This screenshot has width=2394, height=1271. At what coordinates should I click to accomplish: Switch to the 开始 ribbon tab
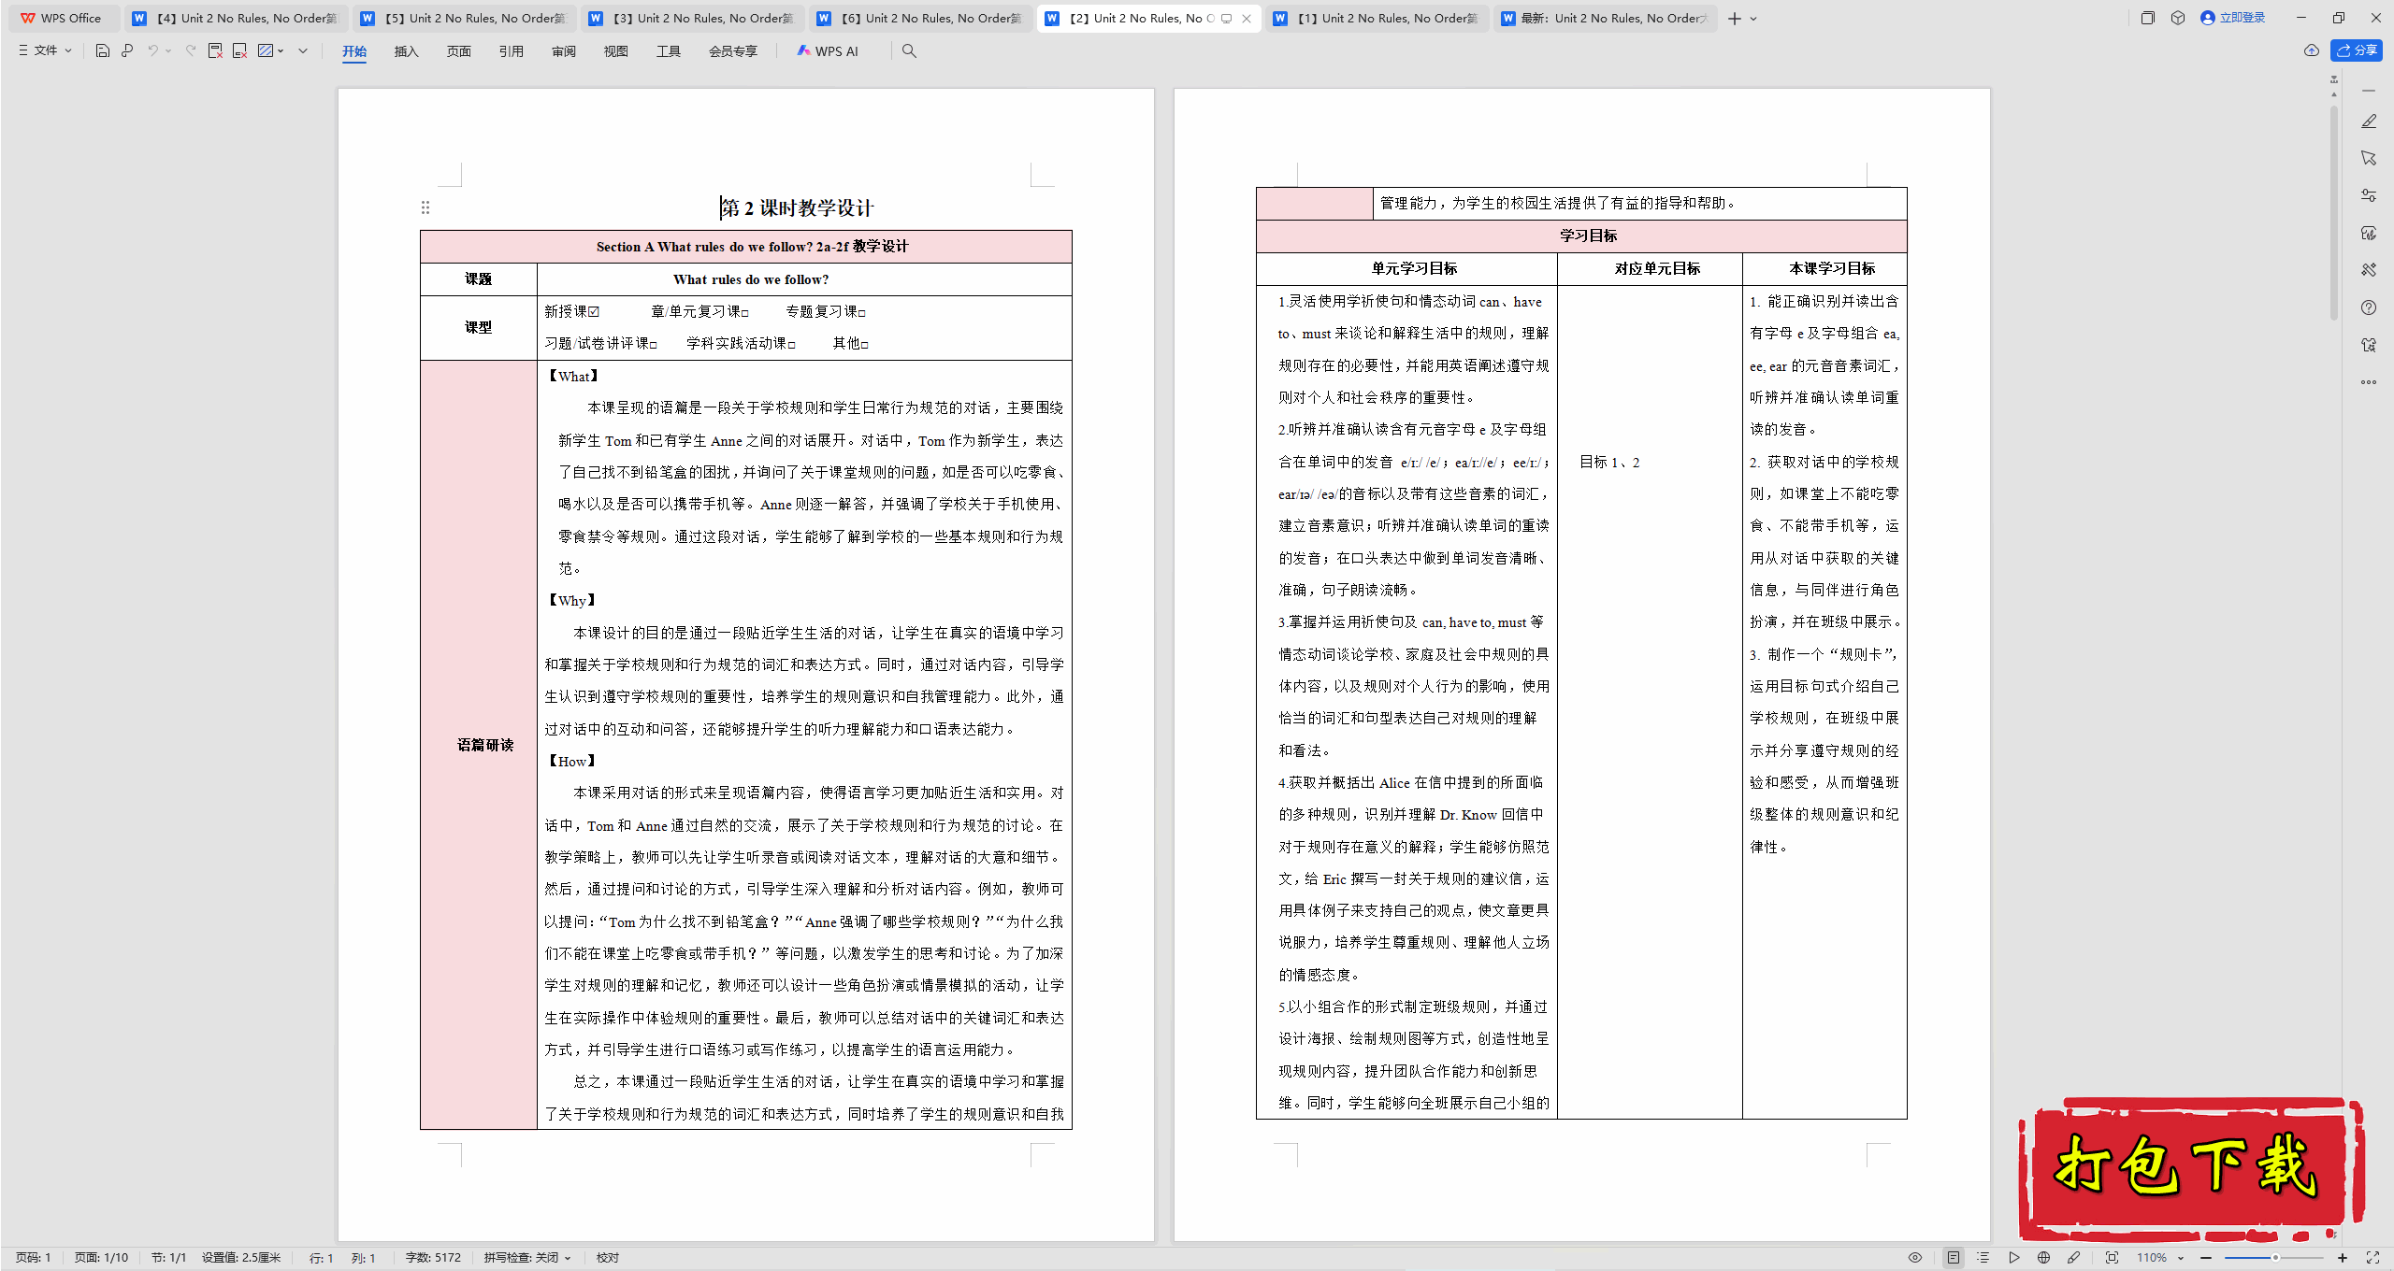(x=354, y=51)
